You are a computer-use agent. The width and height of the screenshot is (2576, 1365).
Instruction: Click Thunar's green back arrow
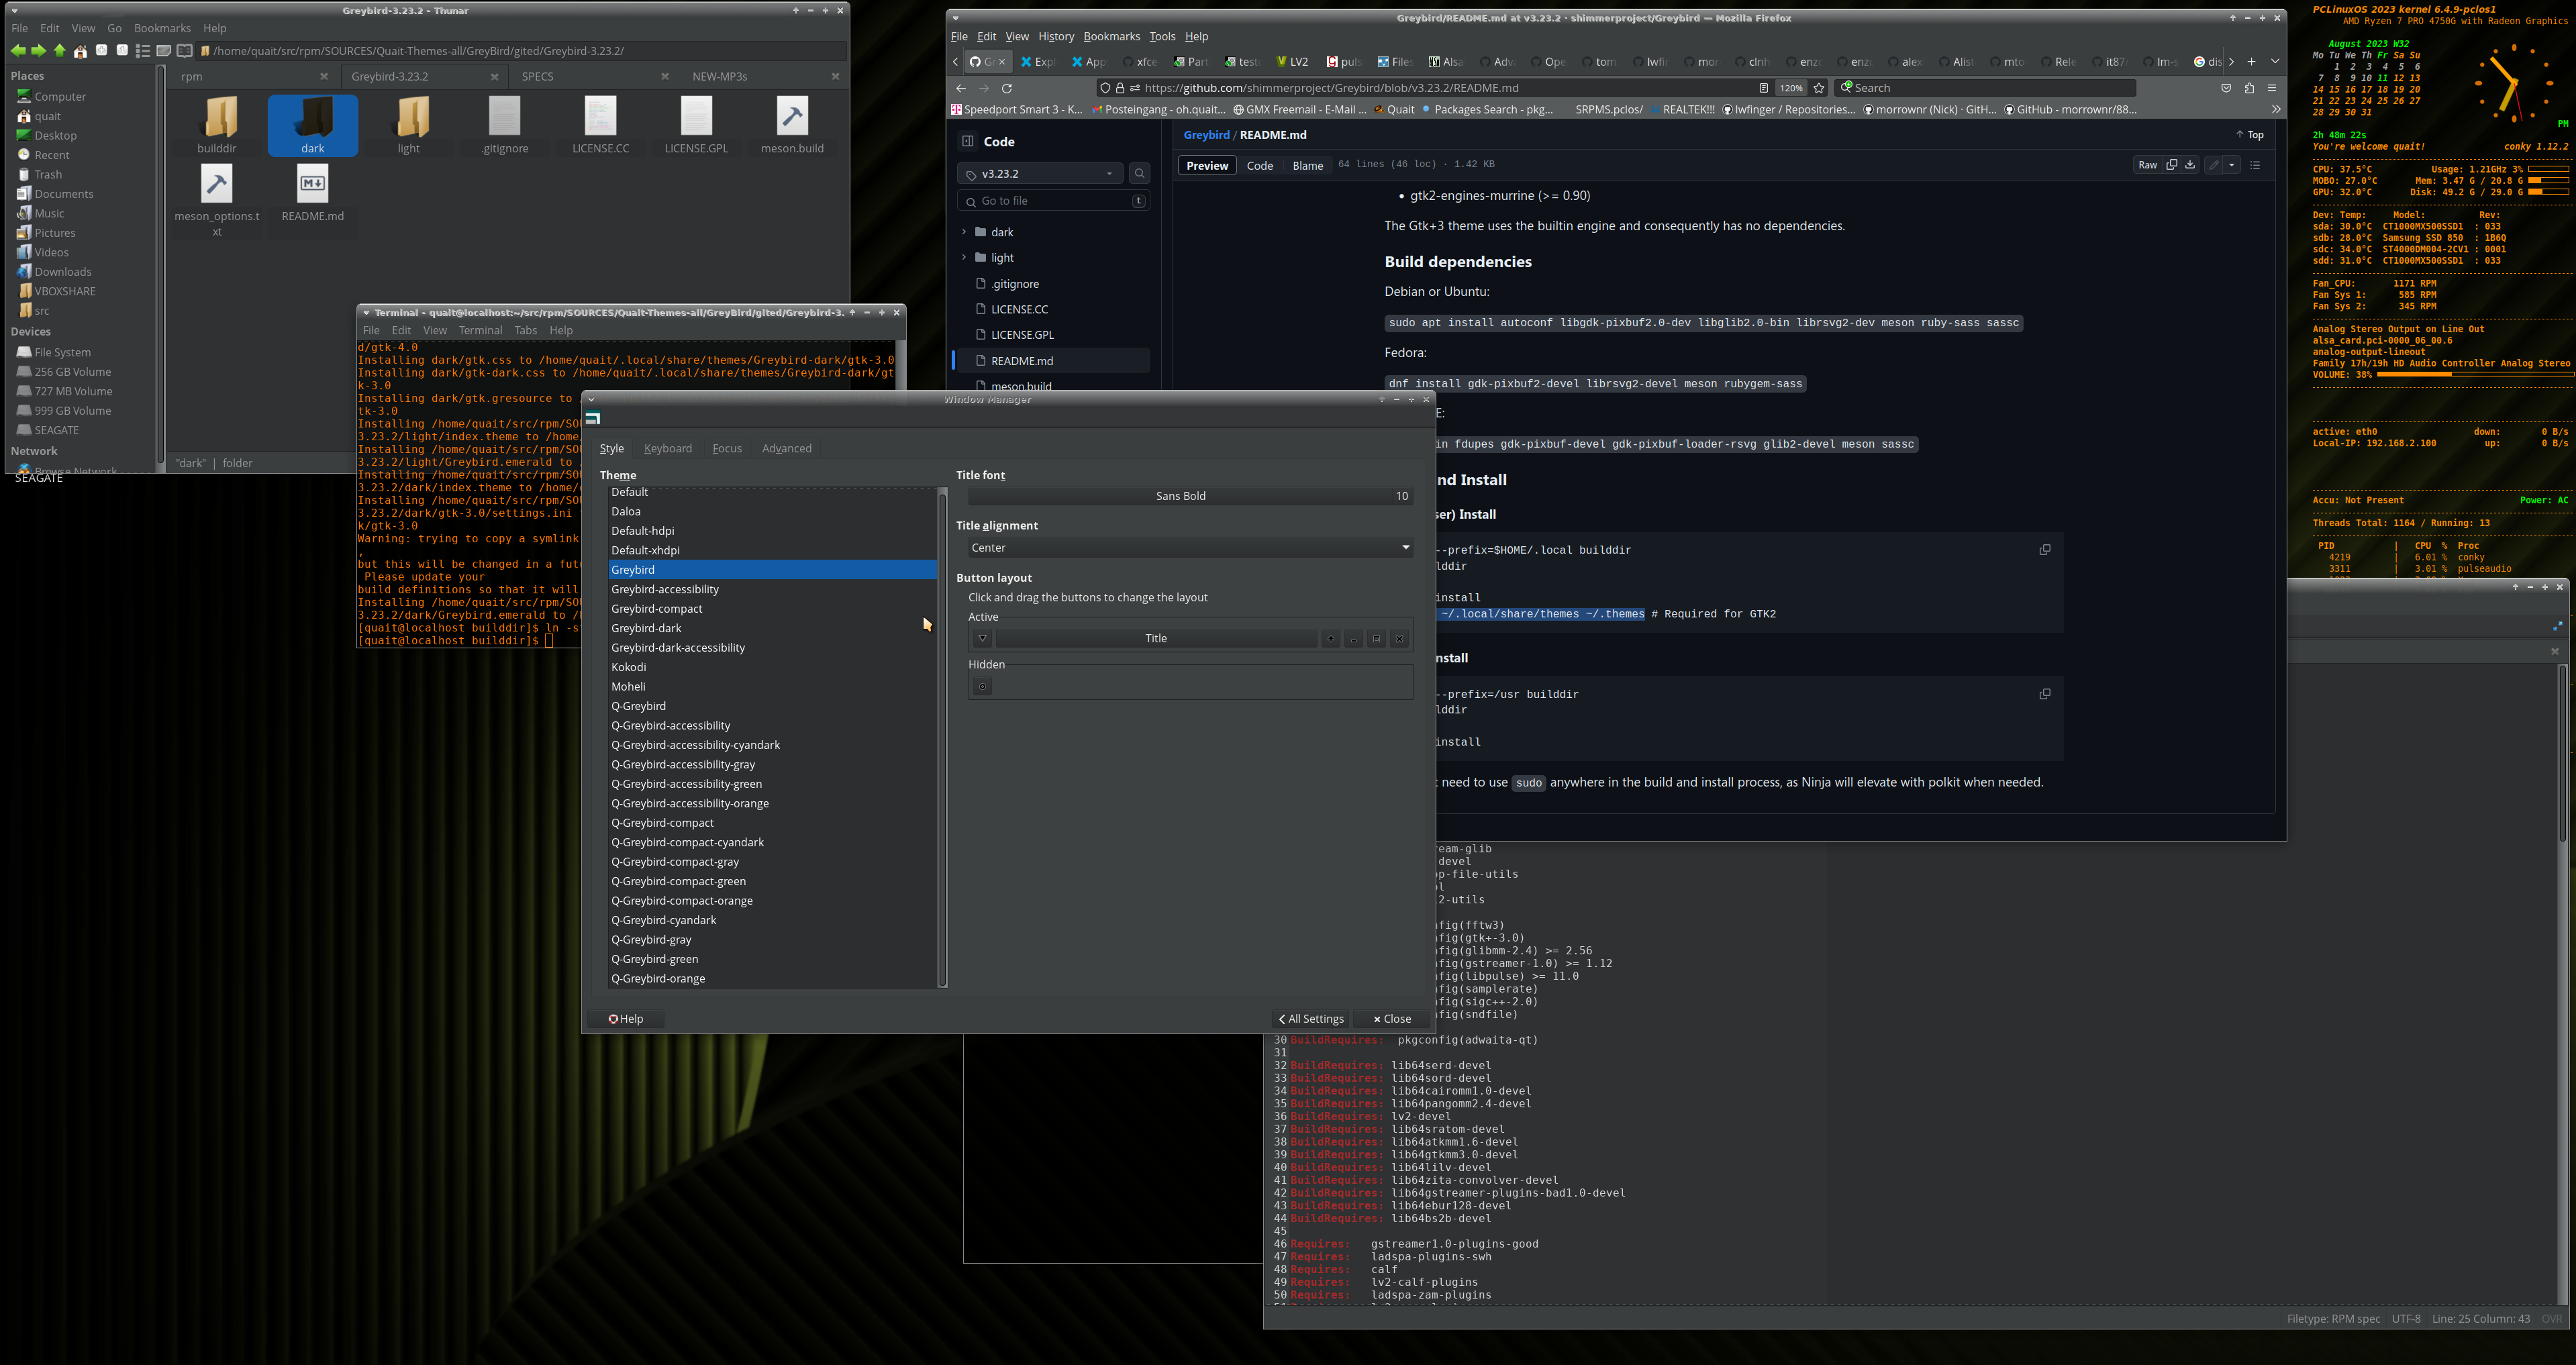[18, 51]
